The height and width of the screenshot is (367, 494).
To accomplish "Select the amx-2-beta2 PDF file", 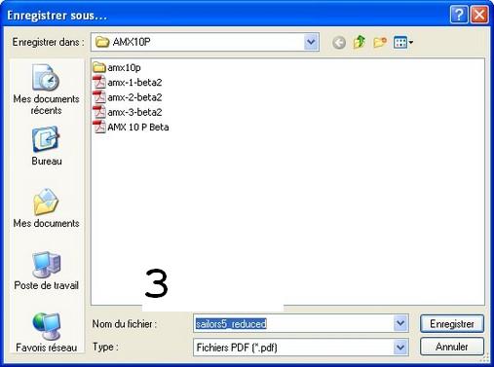I will click(128, 97).
